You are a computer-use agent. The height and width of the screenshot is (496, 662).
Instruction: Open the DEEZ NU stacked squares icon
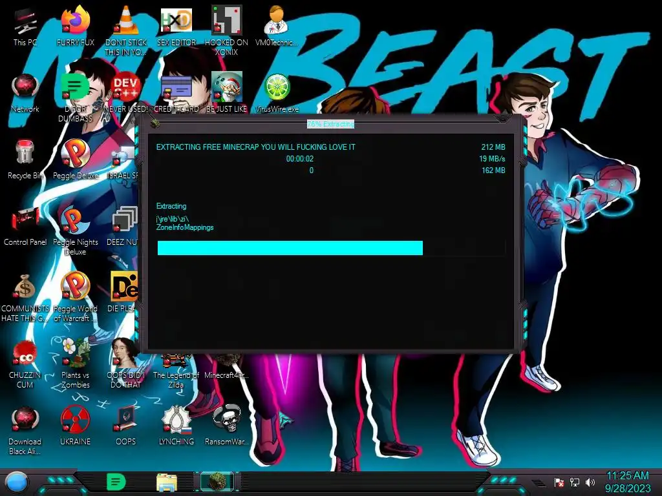[123, 227]
